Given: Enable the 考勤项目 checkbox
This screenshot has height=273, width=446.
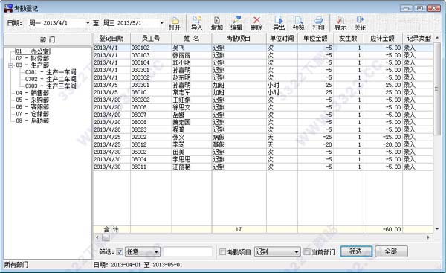Looking at the screenshot, I should [x=223, y=251].
